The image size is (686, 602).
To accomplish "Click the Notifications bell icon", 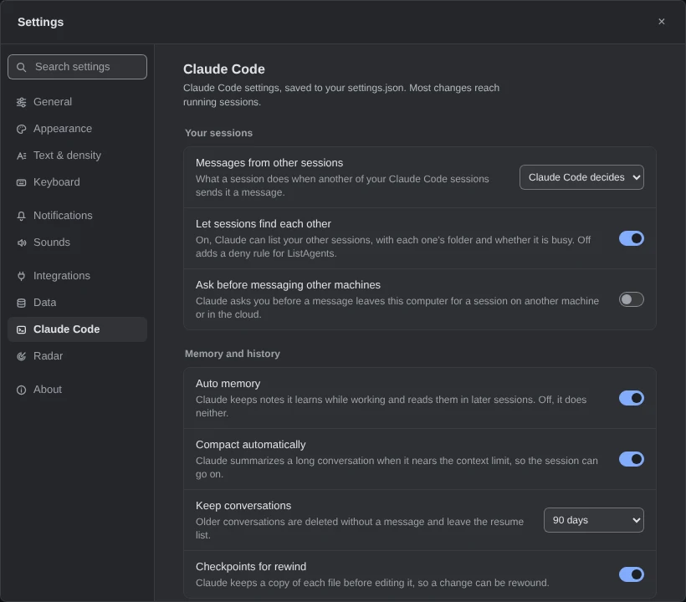I will 21,216.
